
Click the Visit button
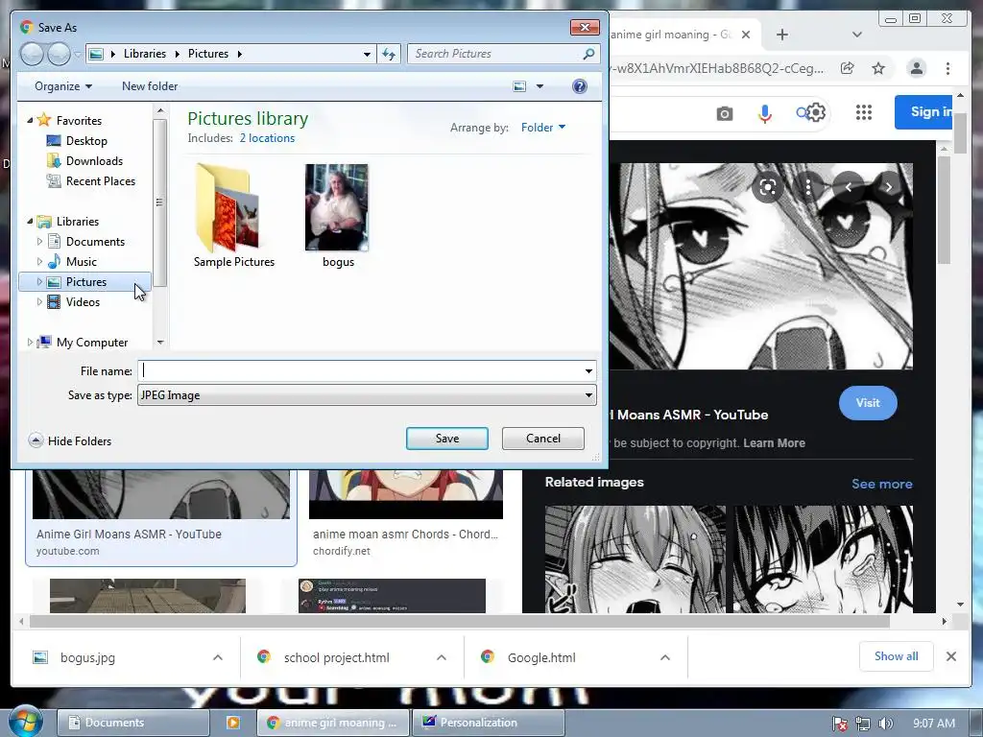click(x=868, y=403)
